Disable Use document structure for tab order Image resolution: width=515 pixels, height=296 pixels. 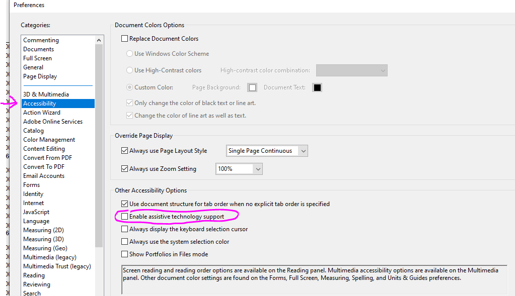pos(124,204)
